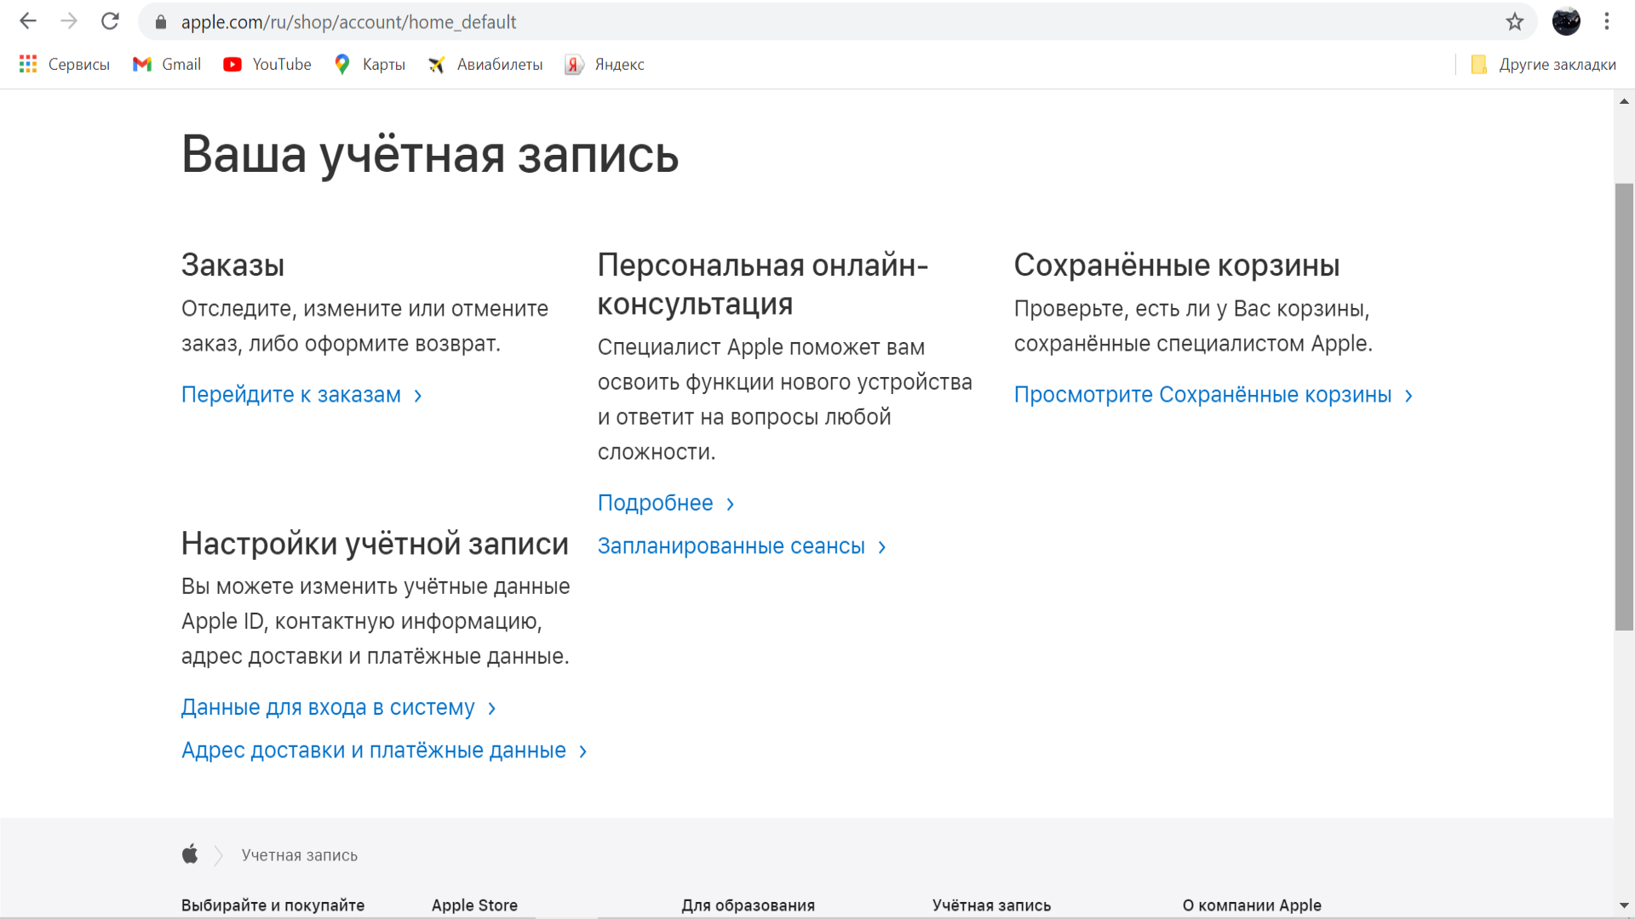Image resolution: width=1635 pixels, height=919 pixels.
Task: Open the Chrome three-dot menu
Action: [1607, 21]
